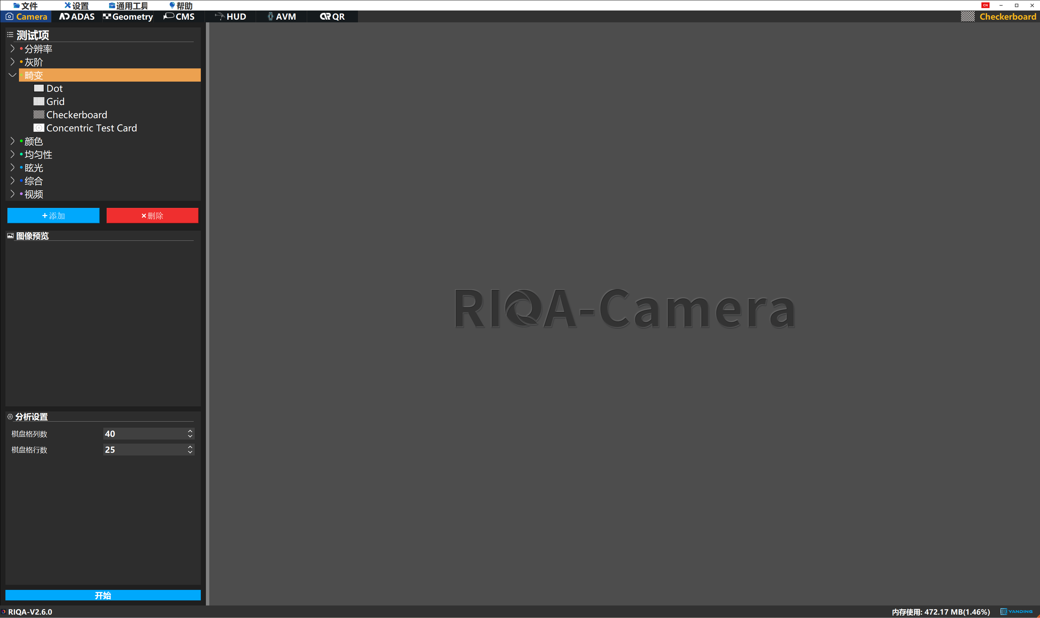Viewport: 1040px width, 618px height.
Task: Click the CN language indicator icon
Action: tap(985, 5)
